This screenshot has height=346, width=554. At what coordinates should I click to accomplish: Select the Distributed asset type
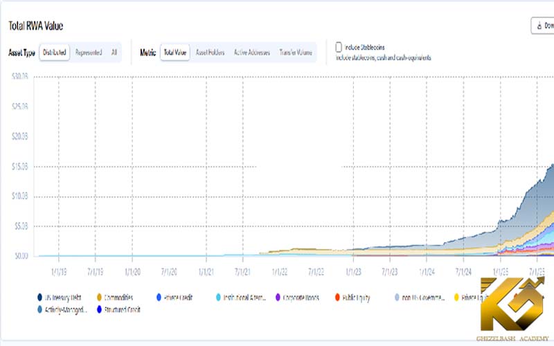(54, 52)
